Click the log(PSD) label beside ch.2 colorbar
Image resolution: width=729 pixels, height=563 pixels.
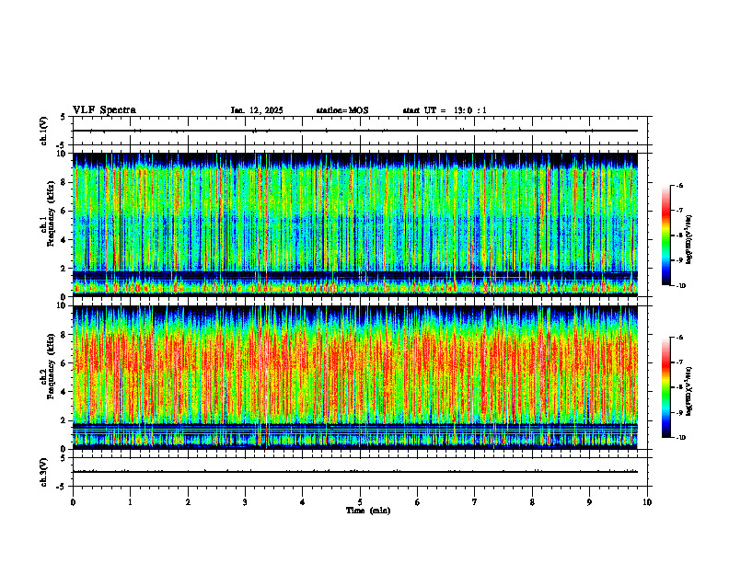(689, 391)
